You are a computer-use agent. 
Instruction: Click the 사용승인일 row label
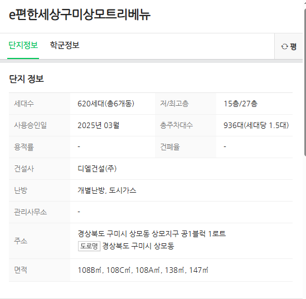pos(30,125)
